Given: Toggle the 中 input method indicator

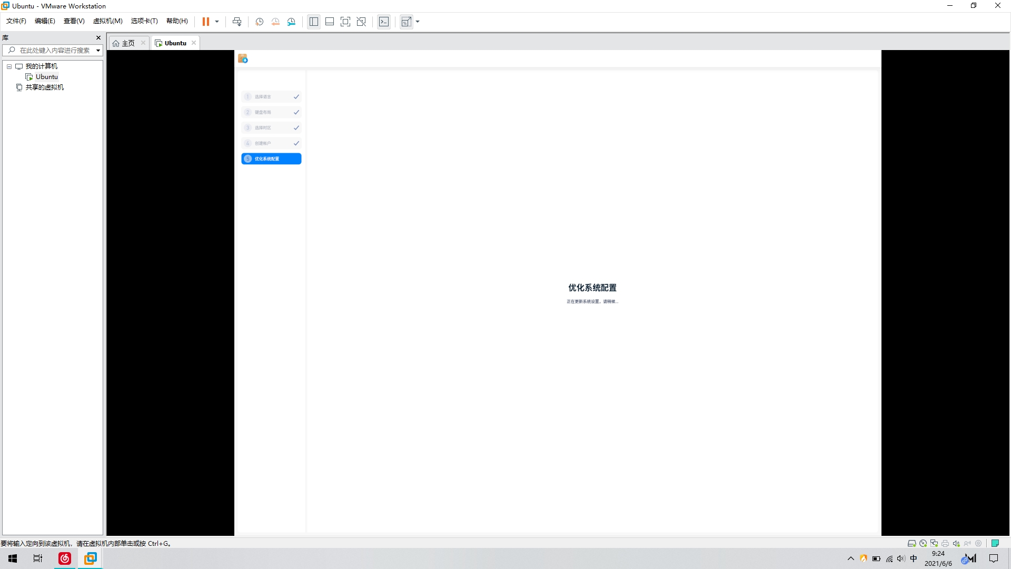Looking at the screenshot, I should [x=914, y=558].
